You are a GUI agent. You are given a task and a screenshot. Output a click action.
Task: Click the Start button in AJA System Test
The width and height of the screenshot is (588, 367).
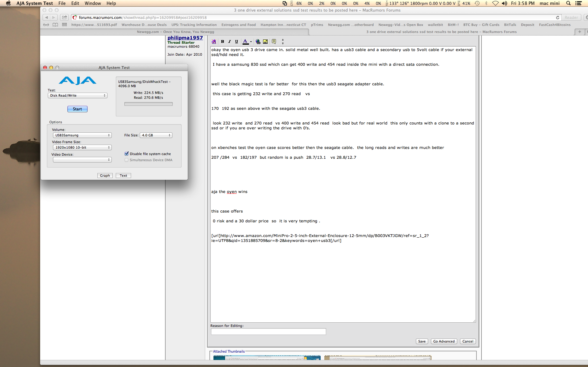click(77, 109)
